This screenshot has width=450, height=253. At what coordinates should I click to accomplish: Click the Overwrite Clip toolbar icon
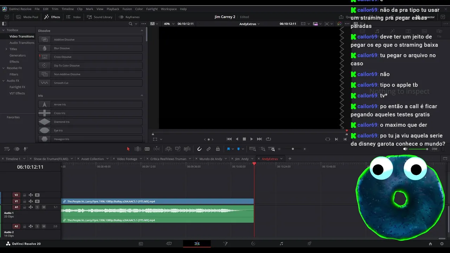click(178, 149)
